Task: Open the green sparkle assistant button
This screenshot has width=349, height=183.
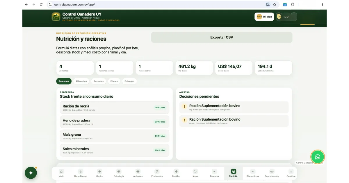Action: click(x=31, y=173)
